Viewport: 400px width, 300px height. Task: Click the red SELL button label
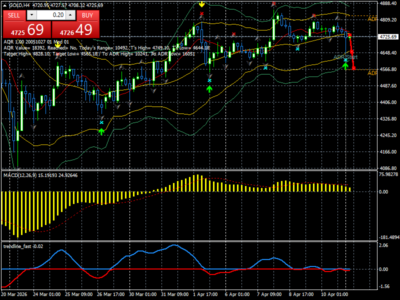pos(14,15)
